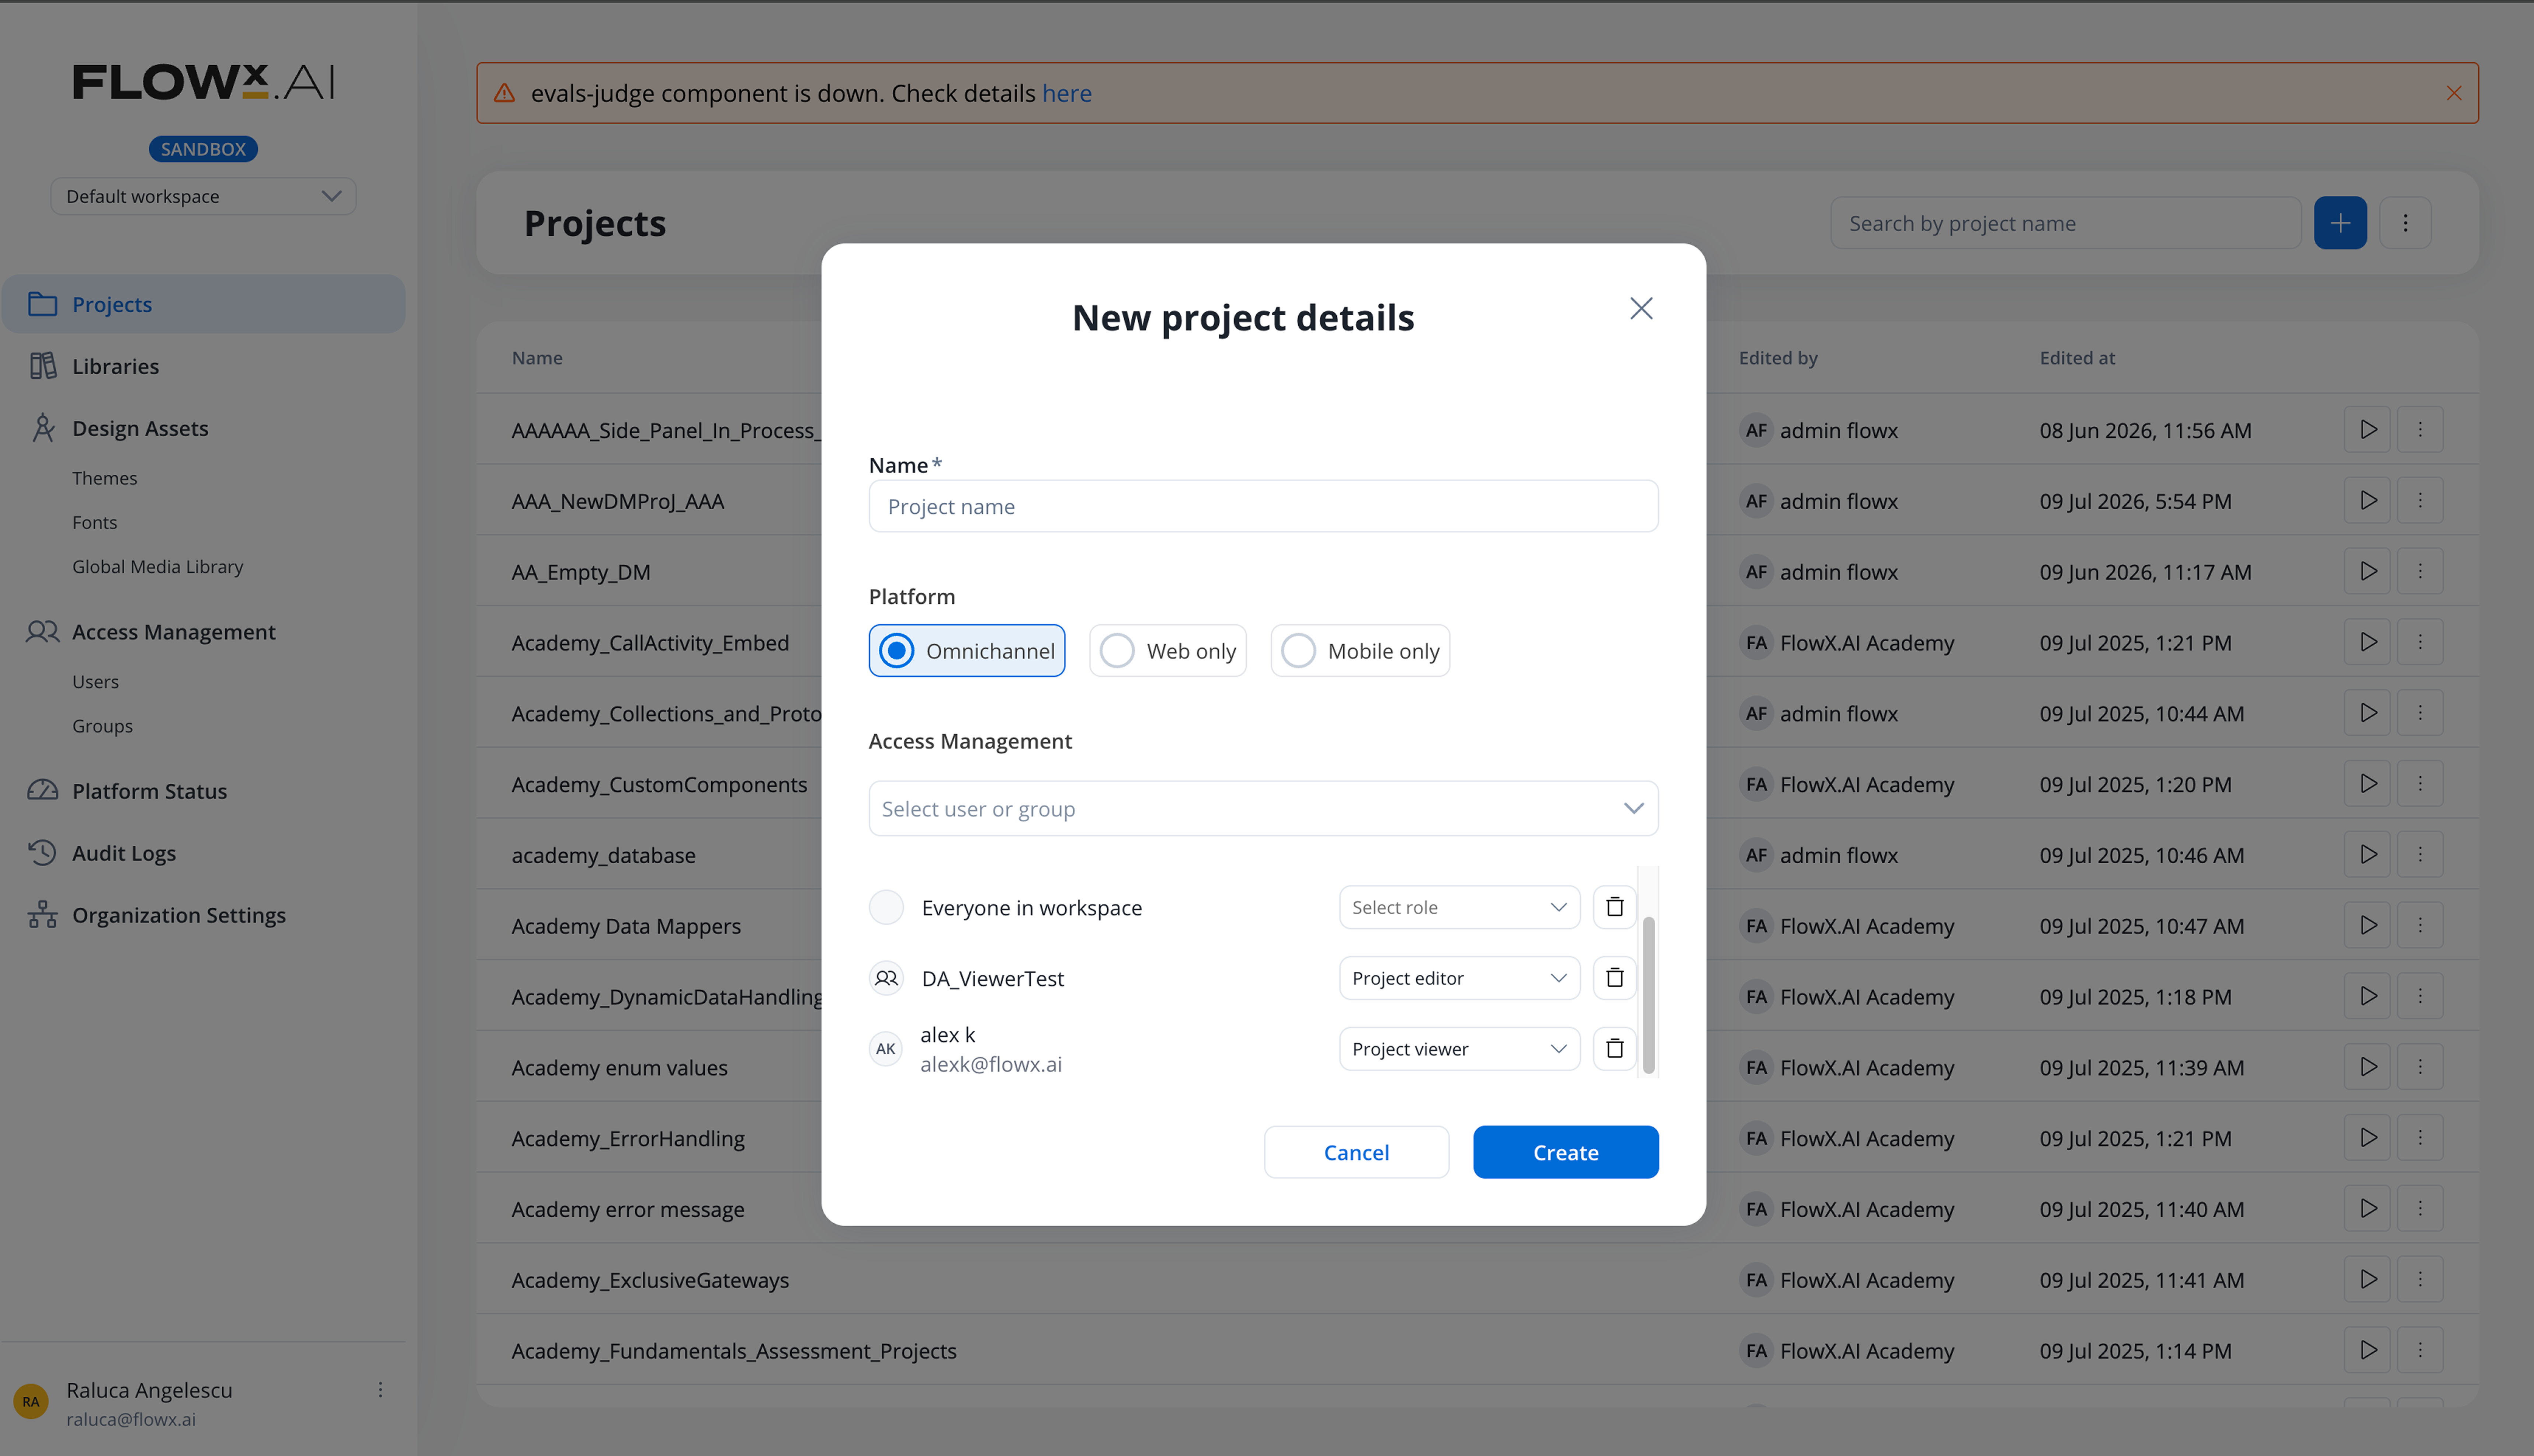The height and width of the screenshot is (1456, 2534).
Task: Delete the DA_ViewerTest access row
Action: (x=1614, y=978)
